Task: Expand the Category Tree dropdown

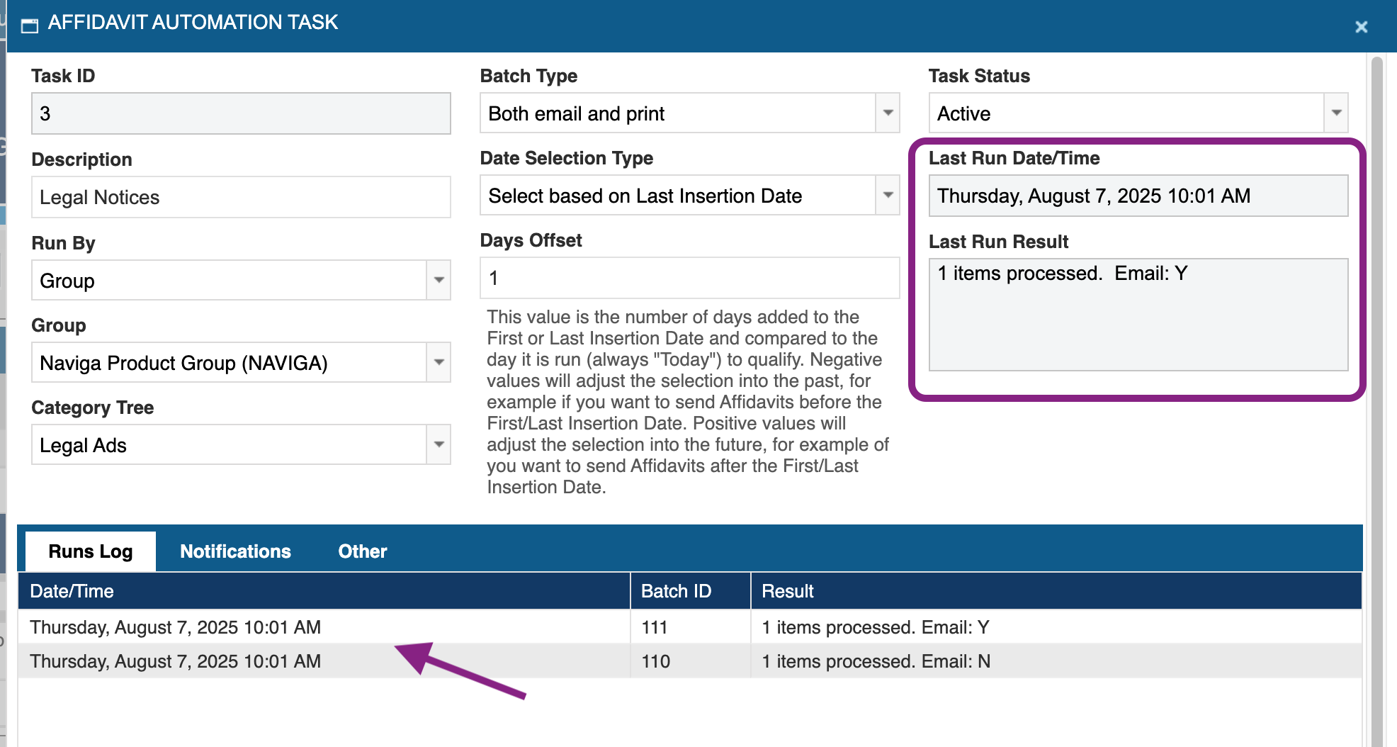Action: coord(439,445)
